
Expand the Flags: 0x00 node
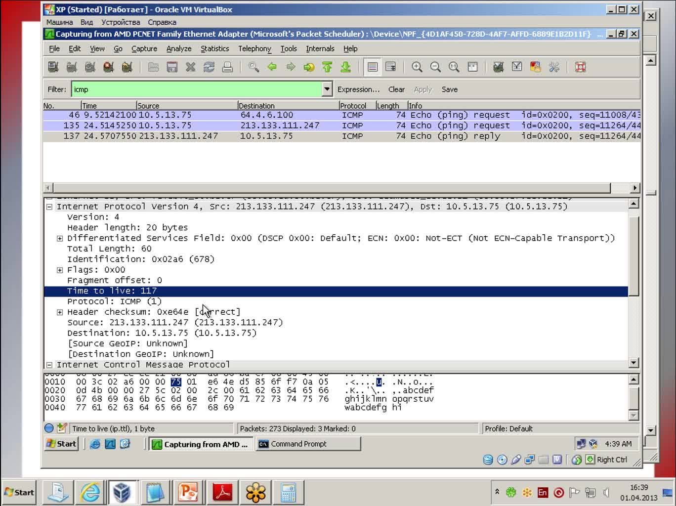click(x=60, y=270)
